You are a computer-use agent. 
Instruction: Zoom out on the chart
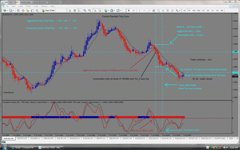click(89, 10)
